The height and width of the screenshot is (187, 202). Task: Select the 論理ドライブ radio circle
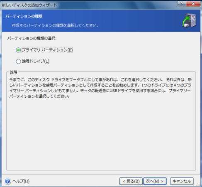pyautogui.click(x=18, y=61)
